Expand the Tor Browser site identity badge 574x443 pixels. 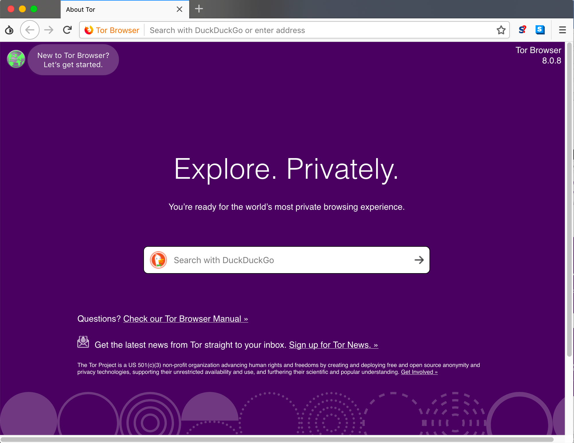(112, 30)
